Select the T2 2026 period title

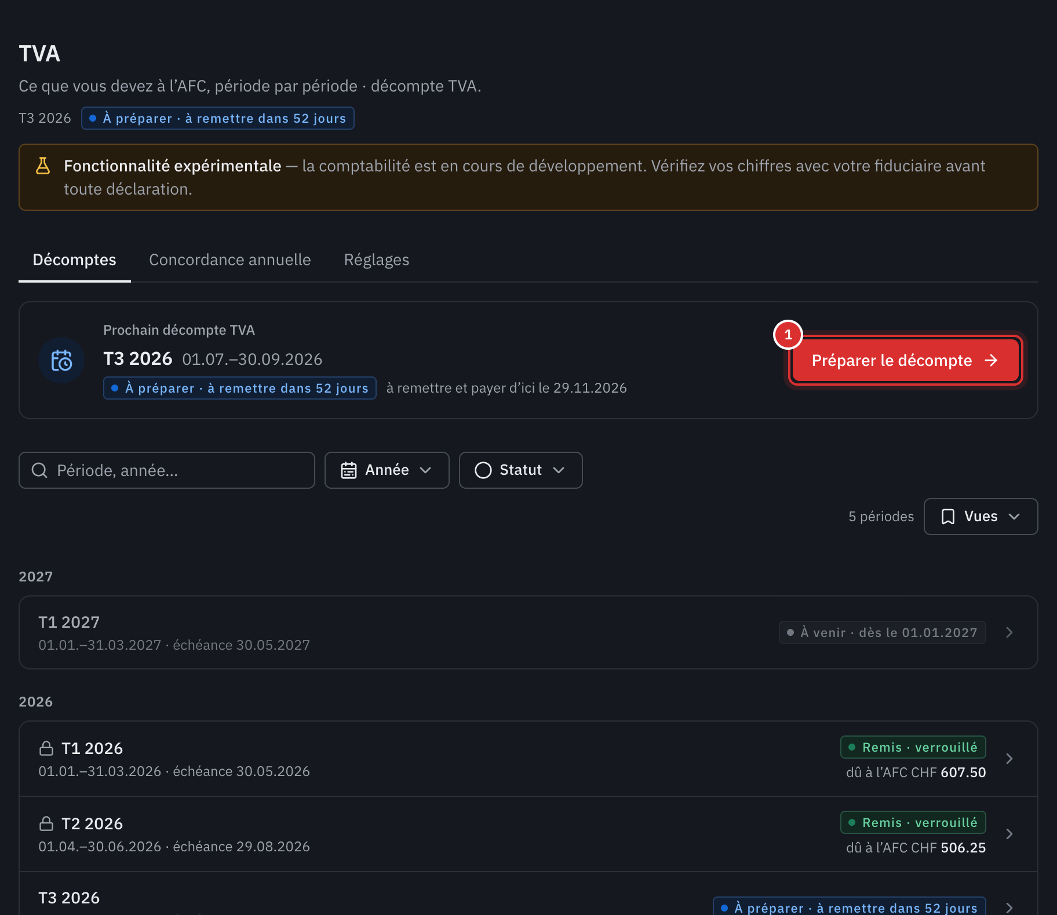(92, 823)
